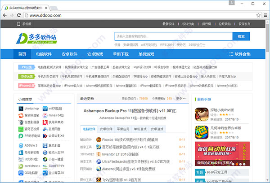Click the site search input box
Viewport: 270px width, 183px height.
click(174, 36)
